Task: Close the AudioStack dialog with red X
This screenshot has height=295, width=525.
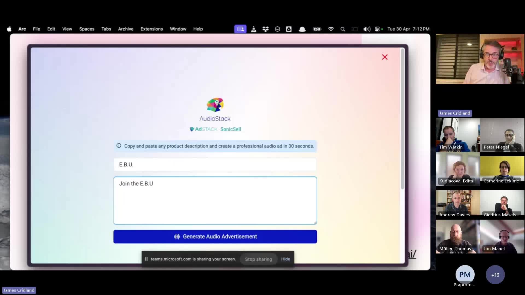Action: click(x=385, y=57)
